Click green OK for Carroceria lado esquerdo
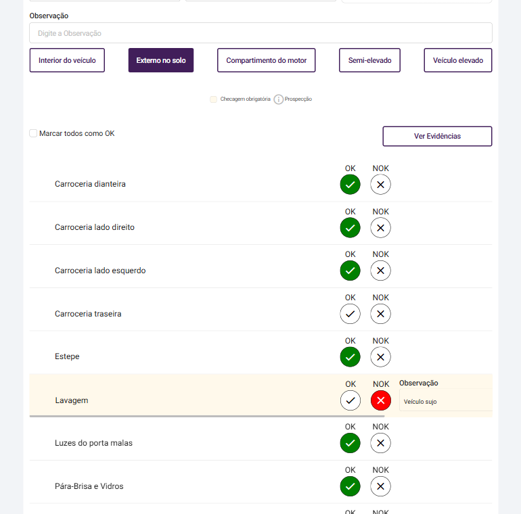Screen dimensions: 521x514 pos(350,271)
